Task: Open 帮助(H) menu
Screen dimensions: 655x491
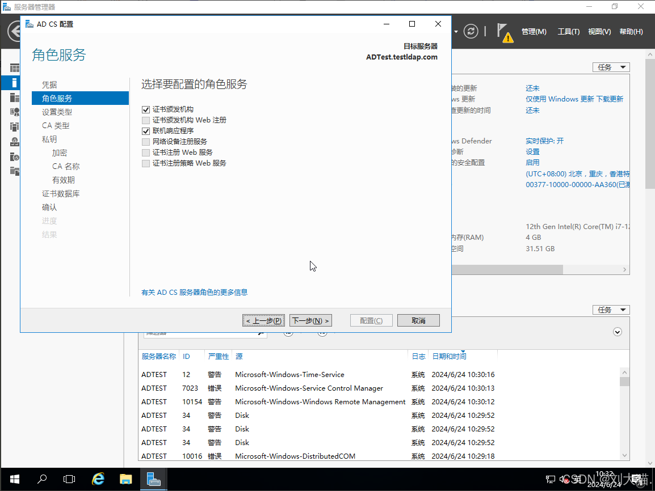Action: pyautogui.click(x=631, y=32)
